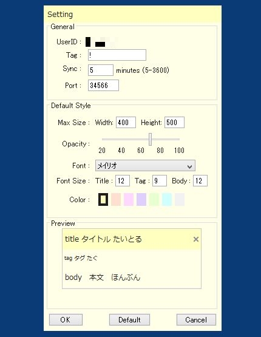This screenshot has height=337, width=261.
Task: Close the preview note with X icon
Action: (195, 239)
